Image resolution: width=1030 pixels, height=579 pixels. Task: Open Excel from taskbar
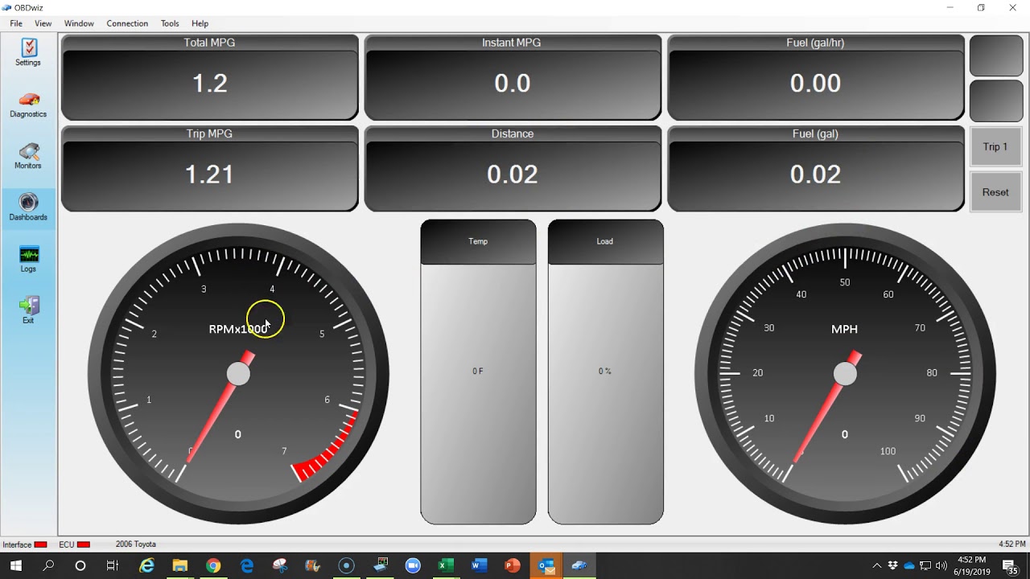pos(447,566)
